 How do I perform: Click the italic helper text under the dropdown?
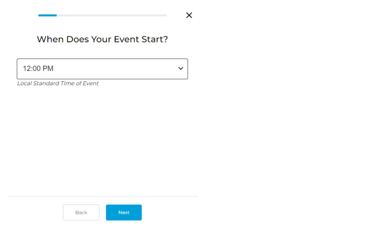pyautogui.click(x=58, y=83)
